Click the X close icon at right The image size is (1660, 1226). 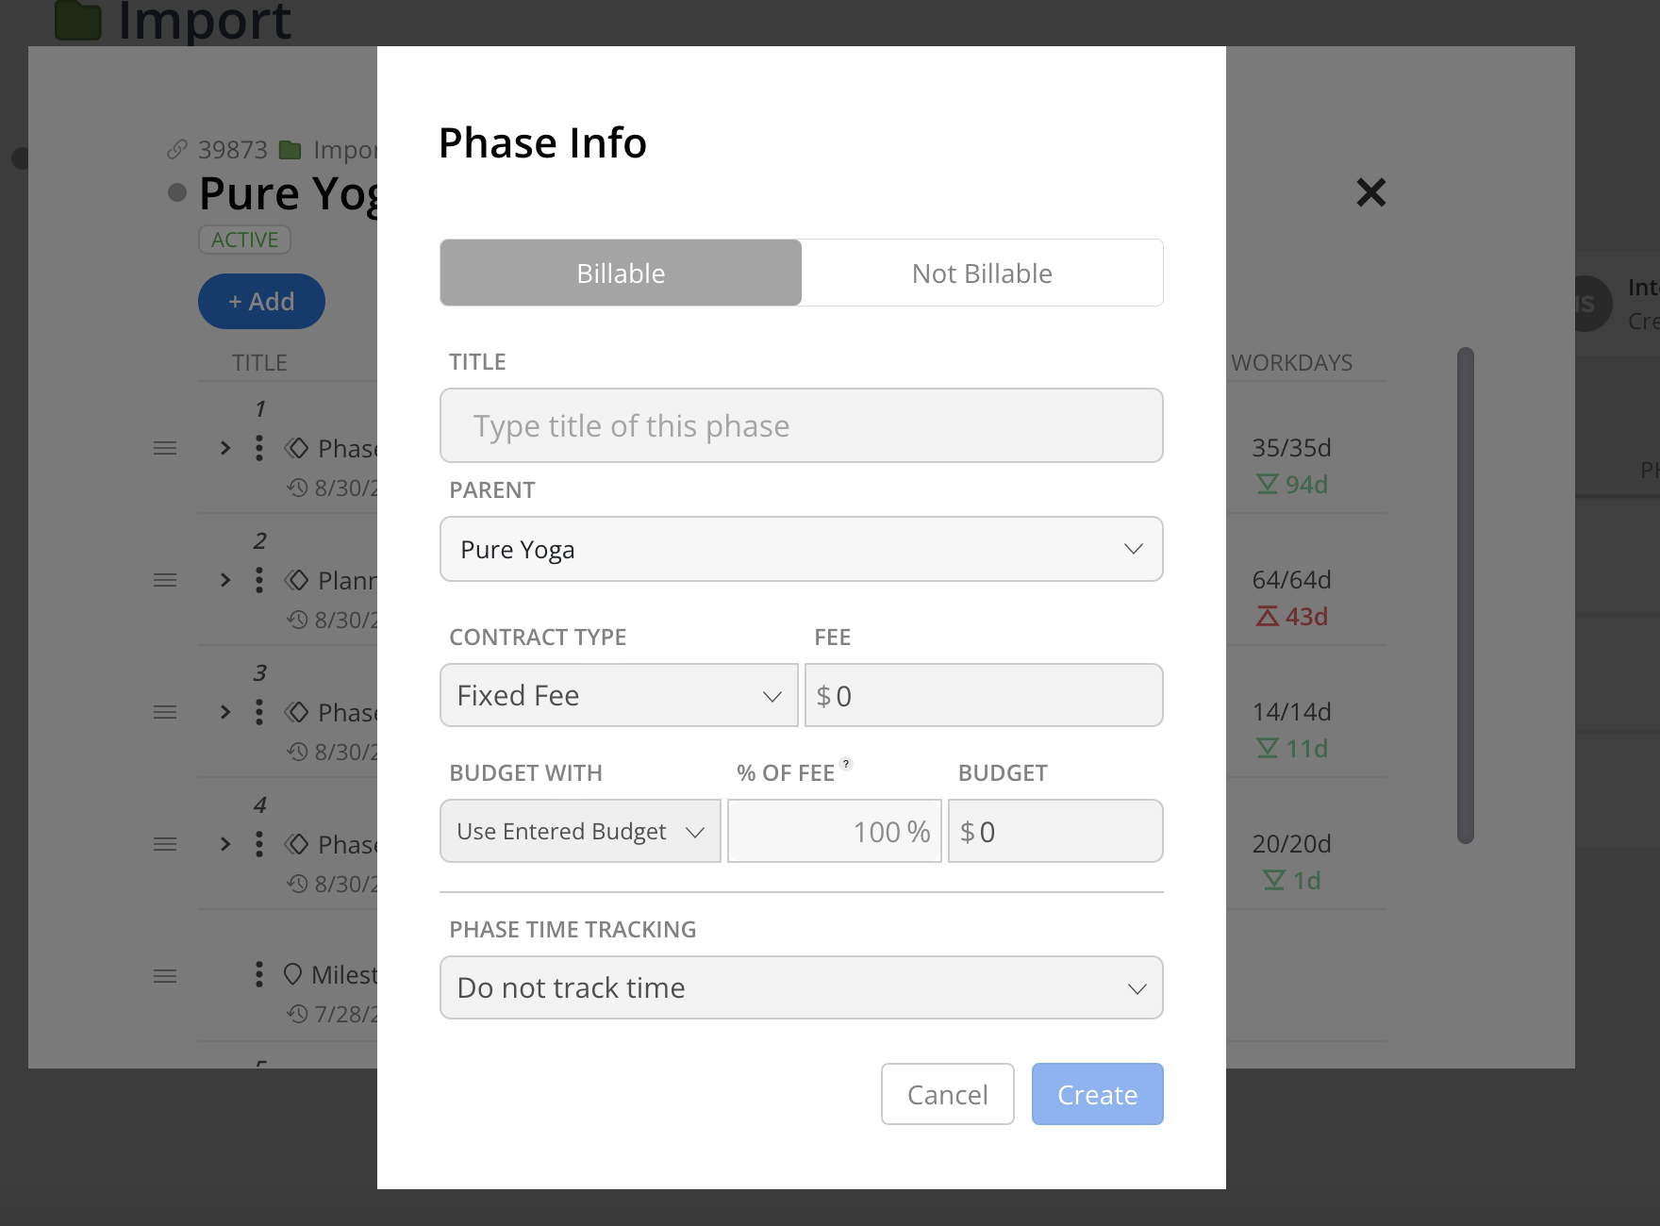point(1370,192)
